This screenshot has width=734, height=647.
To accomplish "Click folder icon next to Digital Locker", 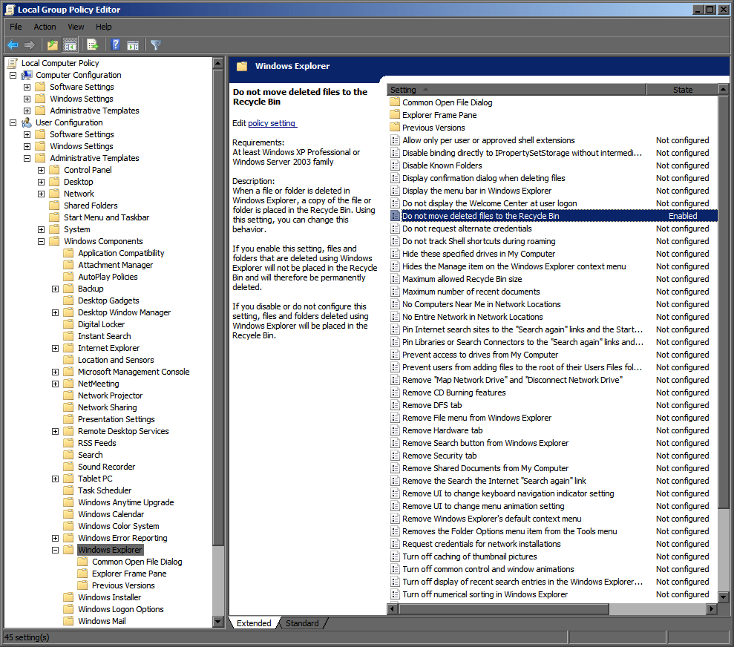I will coord(69,324).
